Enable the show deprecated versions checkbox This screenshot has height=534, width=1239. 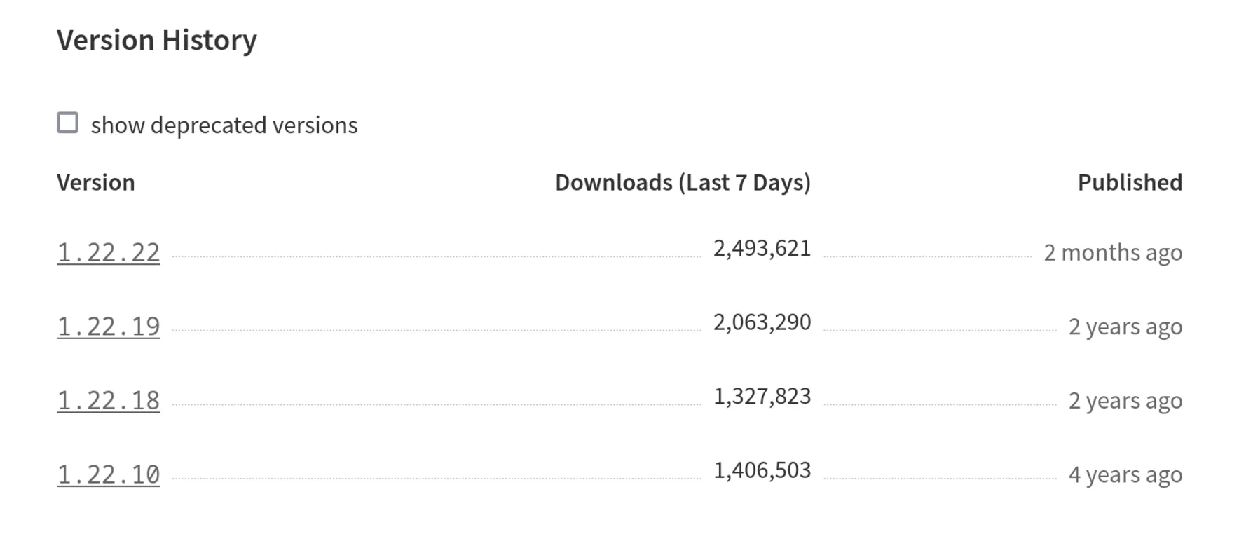[69, 123]
